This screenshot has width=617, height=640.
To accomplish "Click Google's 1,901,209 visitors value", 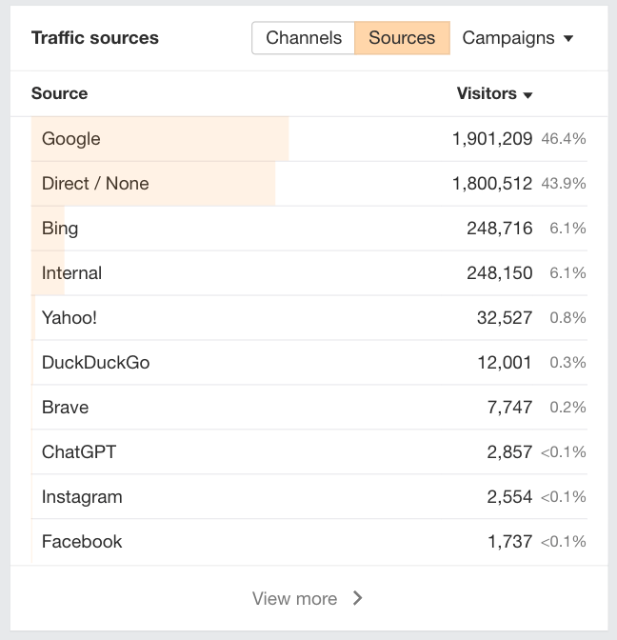I will click(492, 139).
